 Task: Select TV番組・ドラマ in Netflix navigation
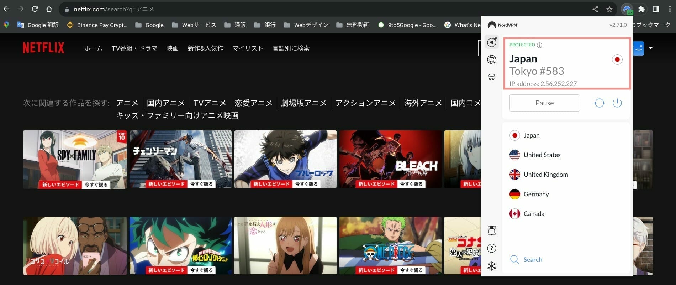(134, 48)
